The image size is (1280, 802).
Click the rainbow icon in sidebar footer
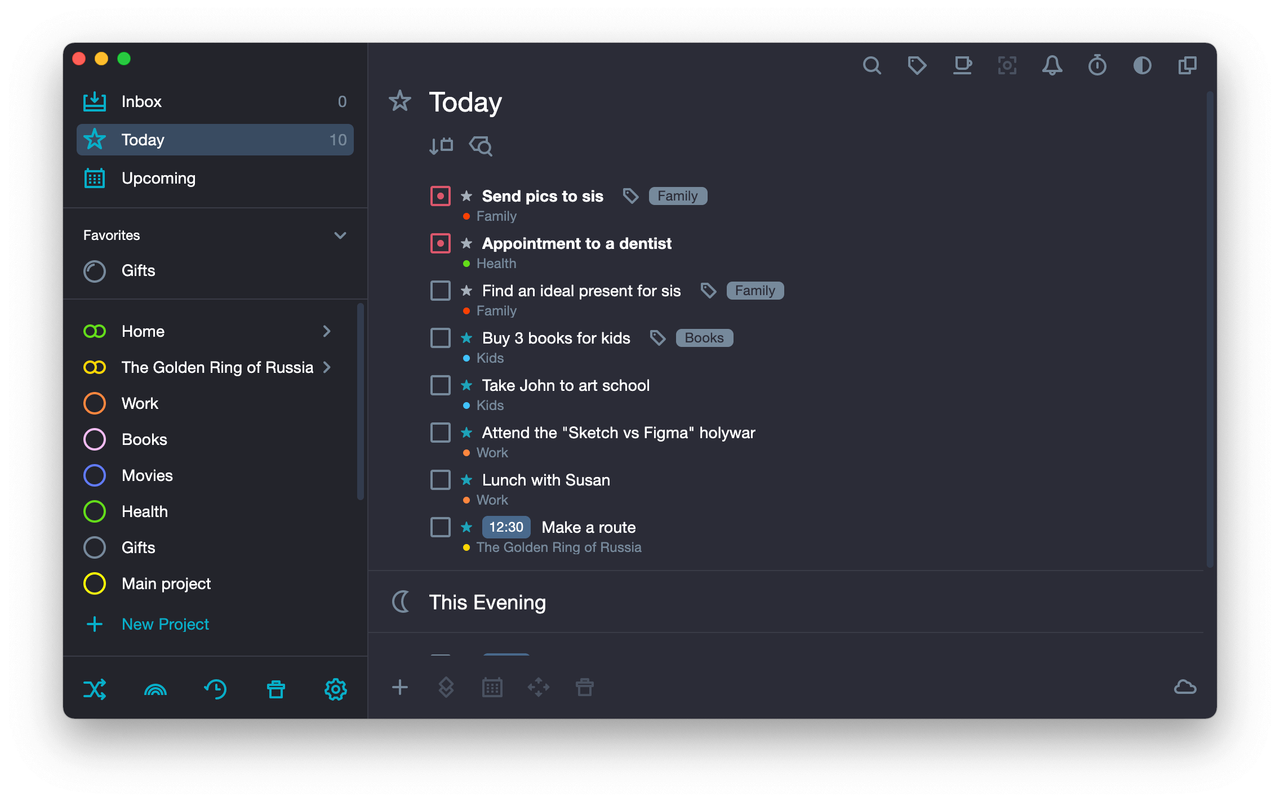tap(155, 689)
